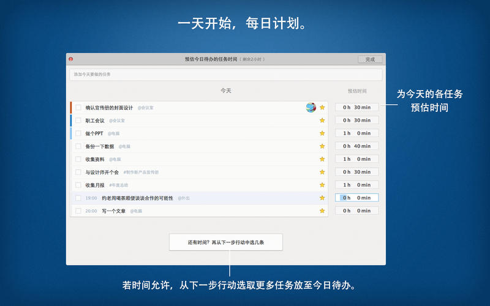
Task: Click @外出 tag on 约老周喝茶 row
Action: coord(184,198)
